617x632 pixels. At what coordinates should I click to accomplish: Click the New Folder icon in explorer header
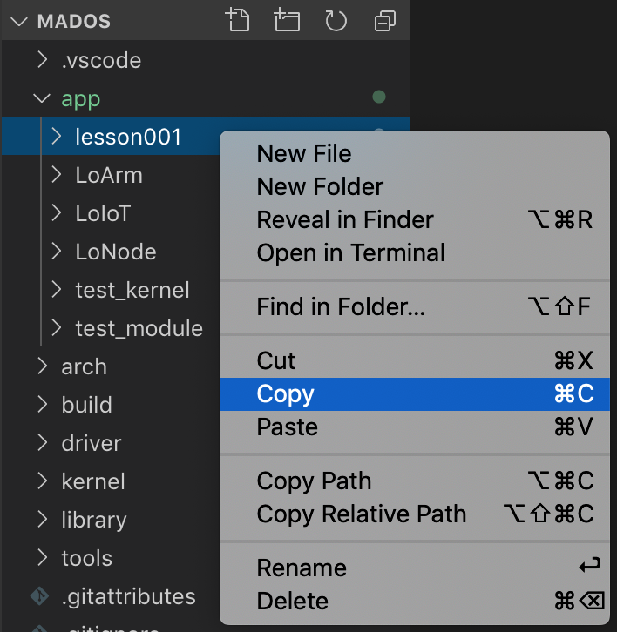tap(287, 20)
